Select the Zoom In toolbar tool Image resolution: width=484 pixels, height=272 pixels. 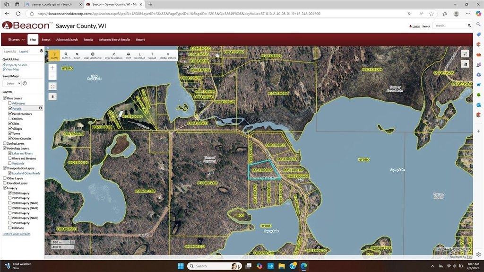click(66, 55)
